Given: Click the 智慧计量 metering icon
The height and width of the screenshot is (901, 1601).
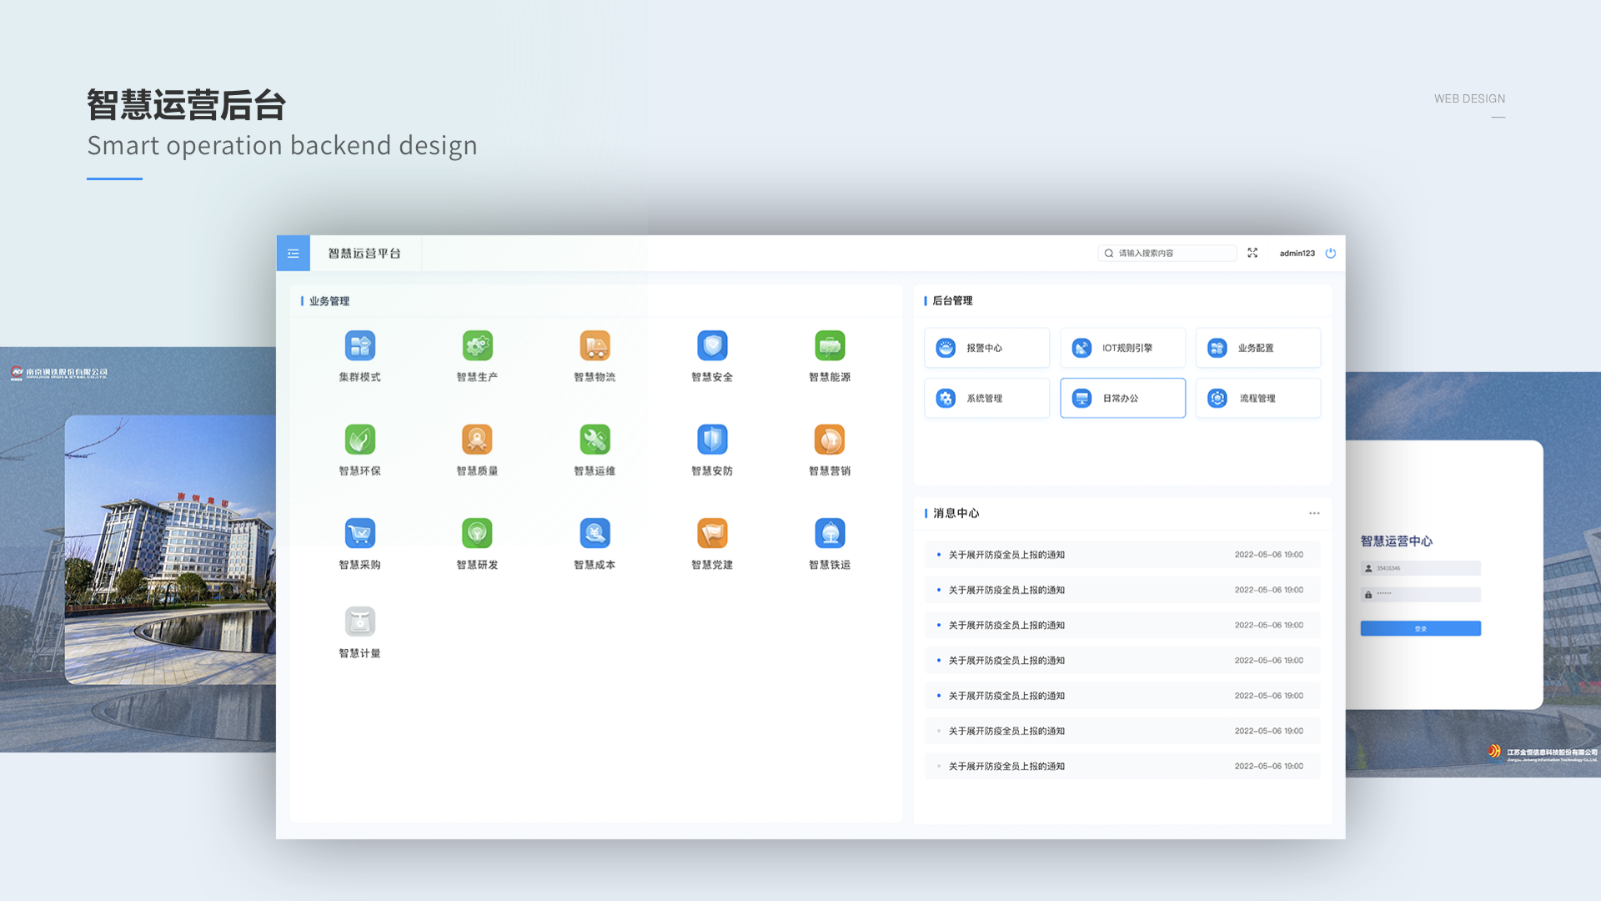Looking at the screenshot, I should click(359, 622).
